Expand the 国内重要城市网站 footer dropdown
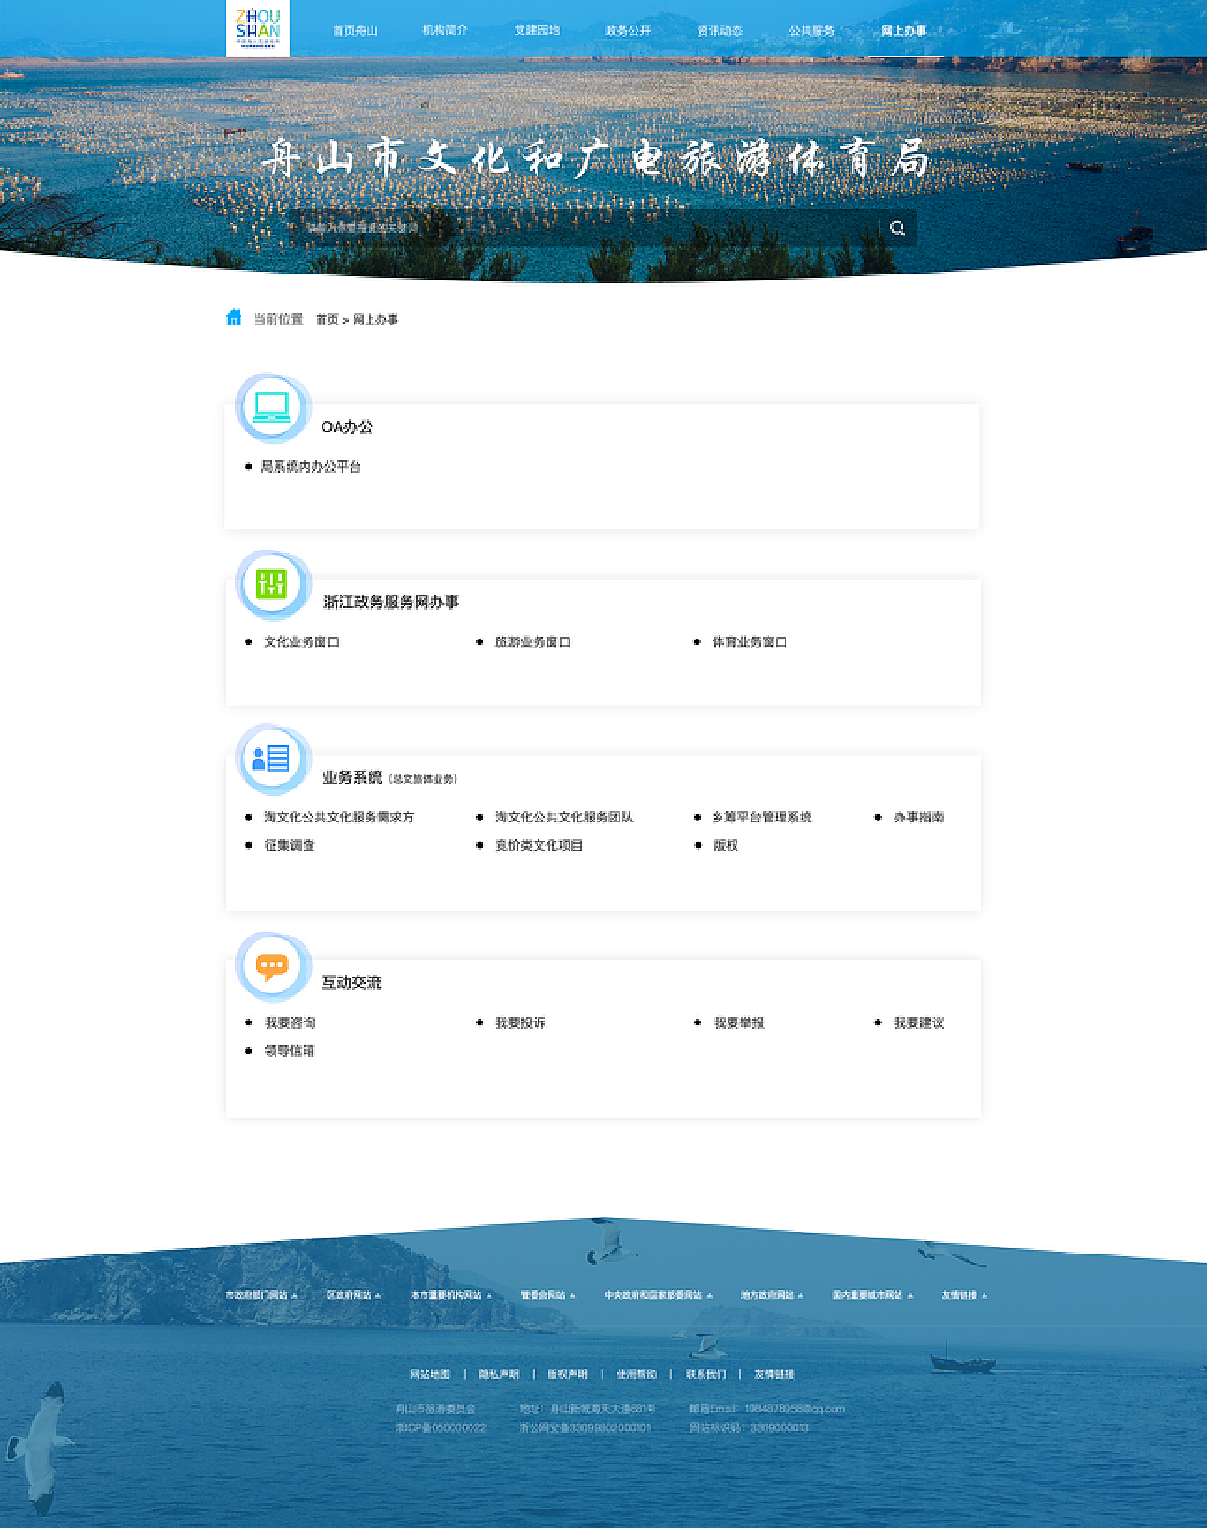Viewport: 1207px width, 1528px height. 872,1295
